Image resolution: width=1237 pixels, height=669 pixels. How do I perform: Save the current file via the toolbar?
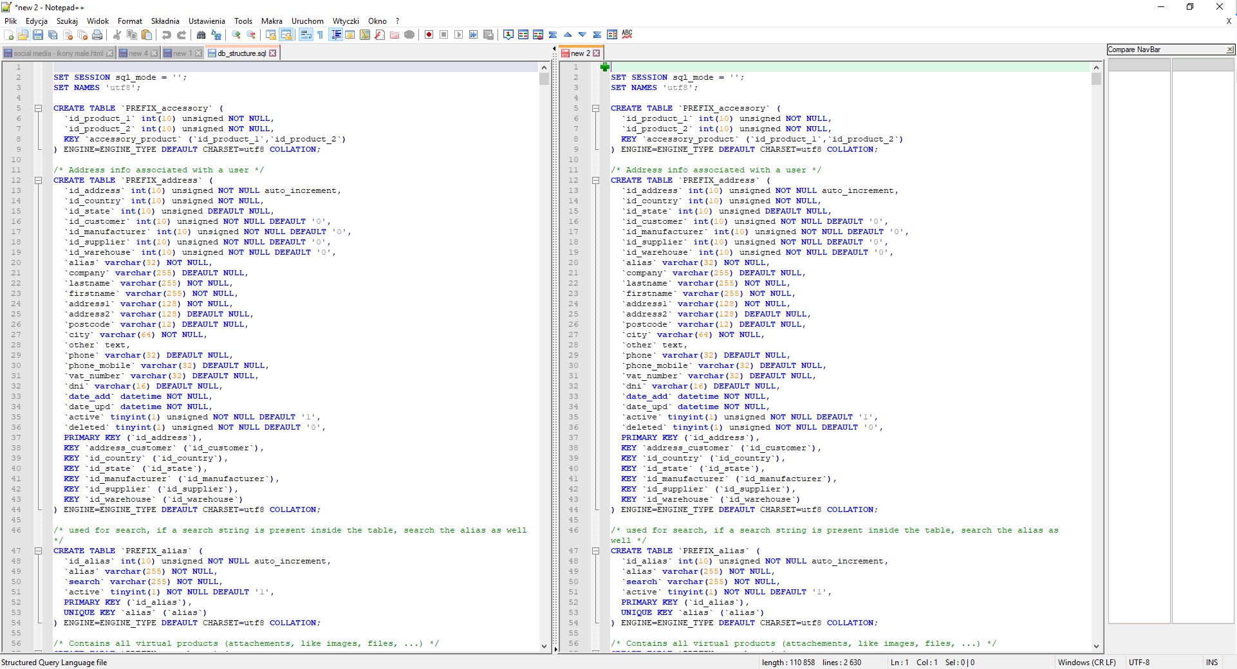click(x=38, y=35)
